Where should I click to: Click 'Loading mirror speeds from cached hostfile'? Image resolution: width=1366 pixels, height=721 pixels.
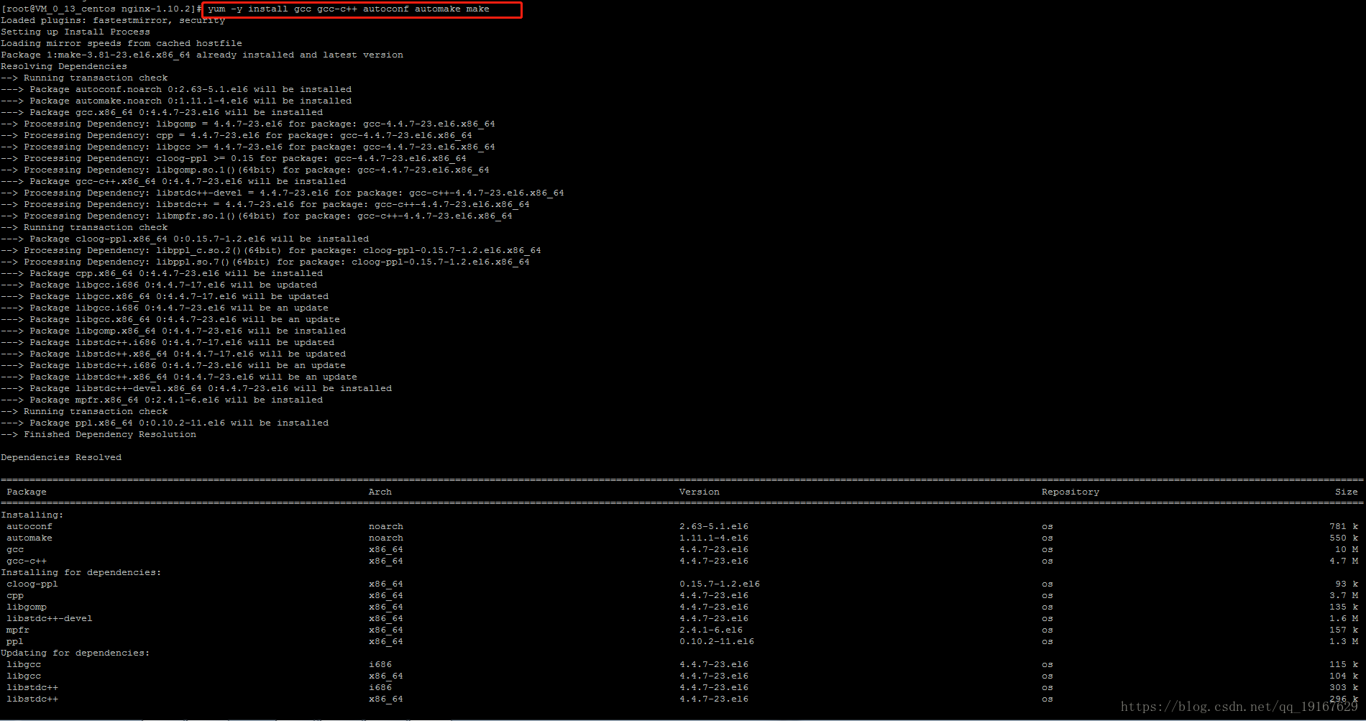(x=122, y=44)
